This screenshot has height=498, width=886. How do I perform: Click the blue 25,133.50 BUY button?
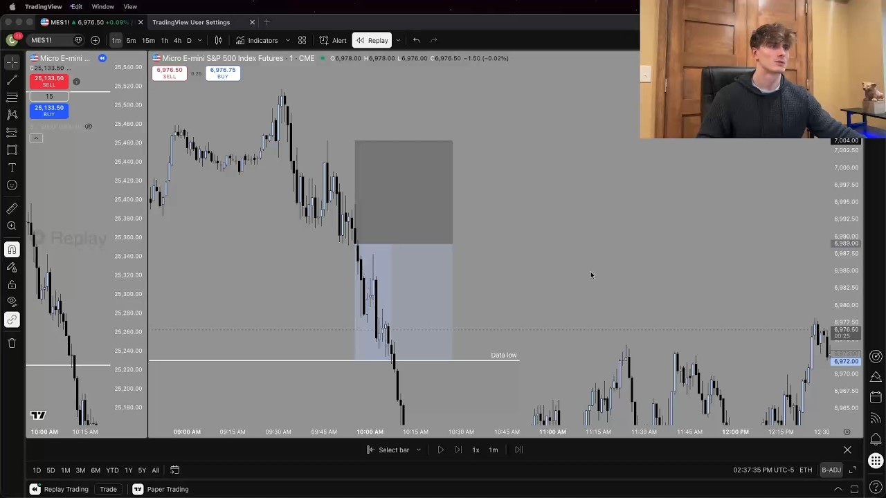[48, 110]
